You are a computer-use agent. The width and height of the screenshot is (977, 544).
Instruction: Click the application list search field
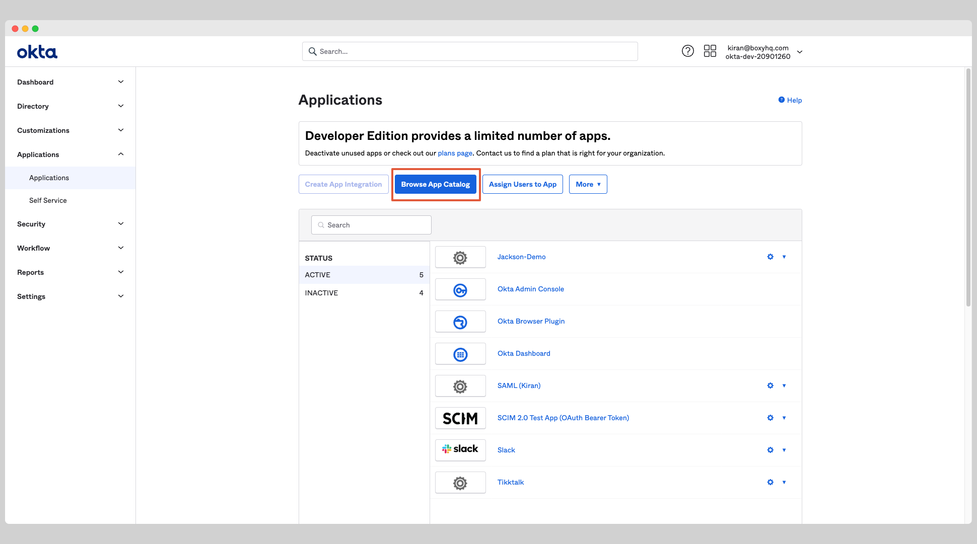pos(371,225)
